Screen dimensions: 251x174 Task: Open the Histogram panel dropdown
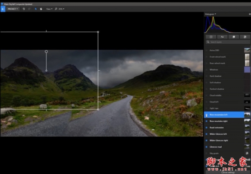click(216, 14)
